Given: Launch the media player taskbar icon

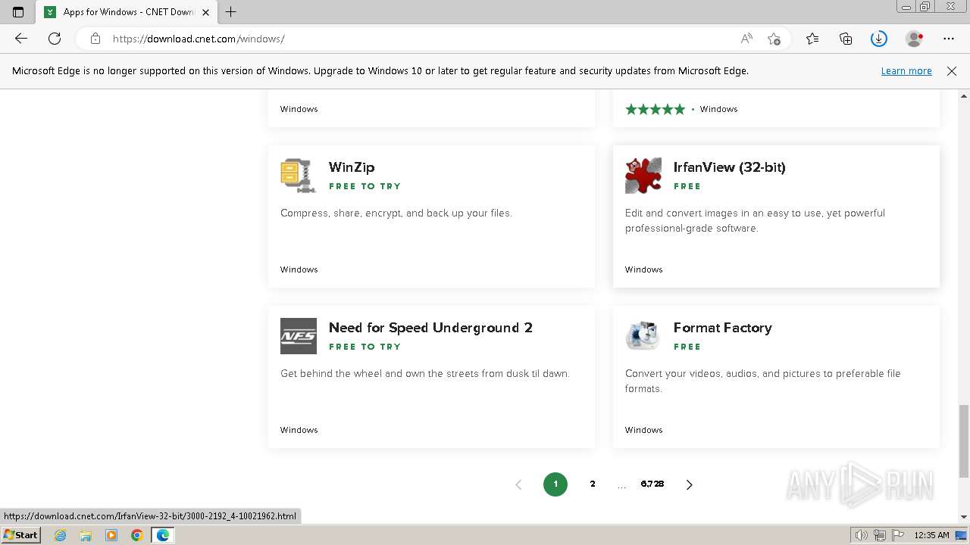Looking at the screenshot, I should coord(111,535).
